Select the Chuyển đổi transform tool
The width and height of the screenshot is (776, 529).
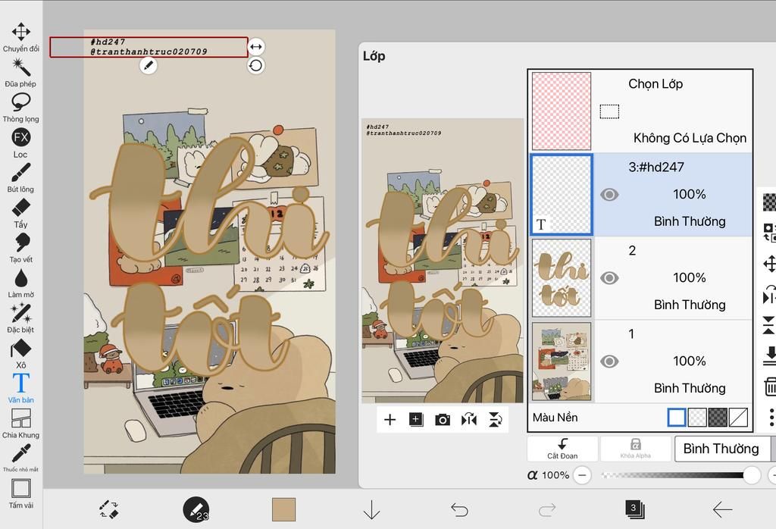(x=20, y=37)
